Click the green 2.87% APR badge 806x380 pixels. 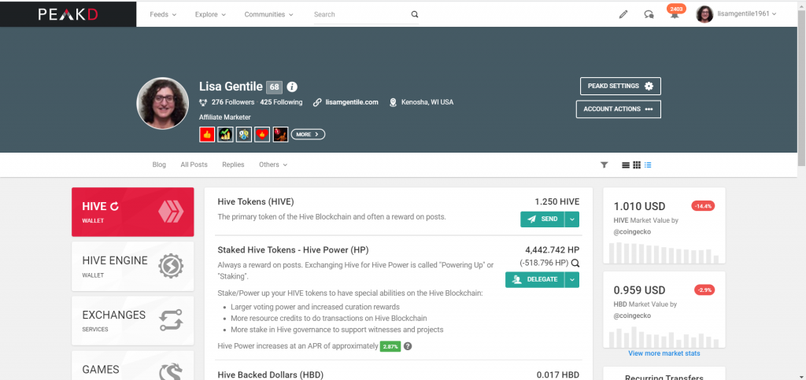(390, 347)
